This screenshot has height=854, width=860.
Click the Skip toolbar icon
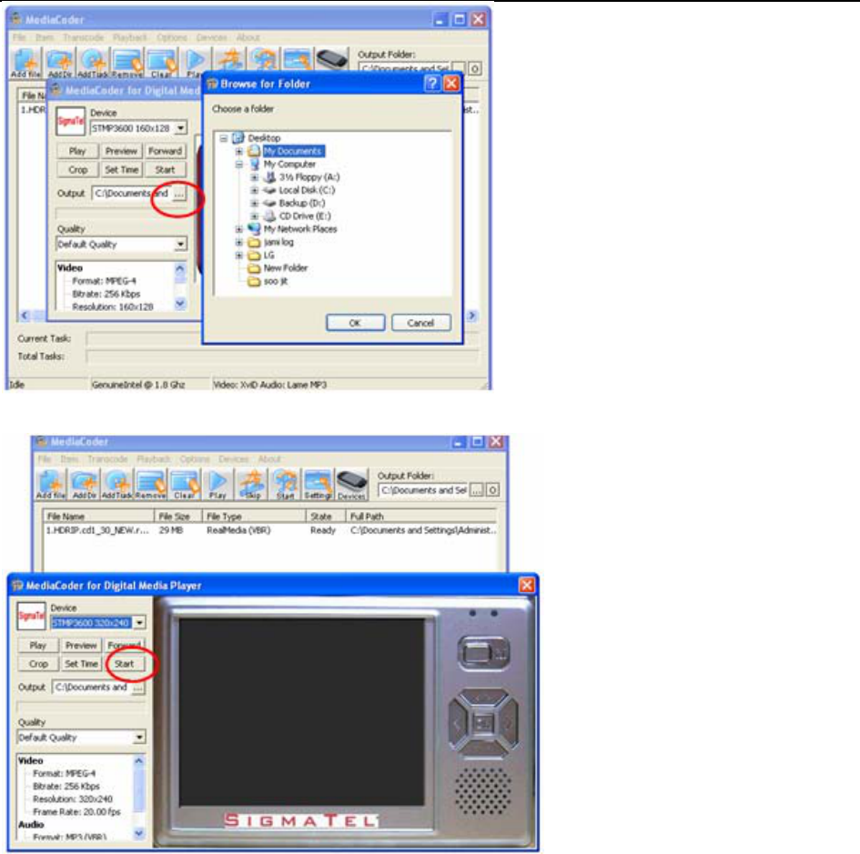252,485
